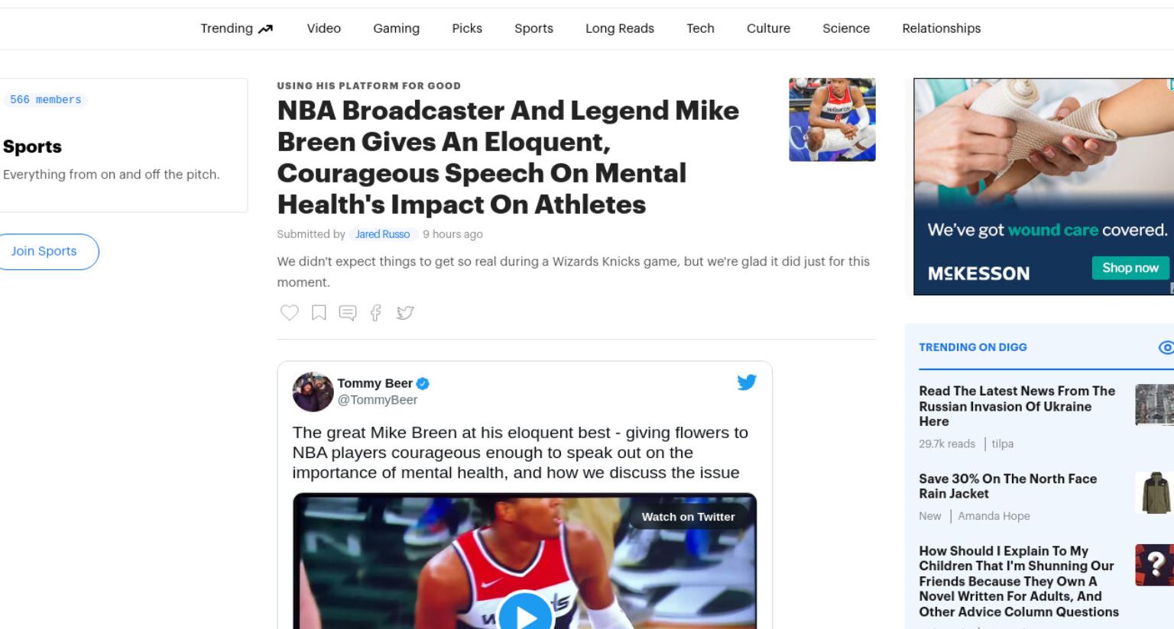Image resolution: width=1174 pixels, height=629 pixels.
Task: Click Watch on Twitter overlay button
Action: [x=688, y=517]
